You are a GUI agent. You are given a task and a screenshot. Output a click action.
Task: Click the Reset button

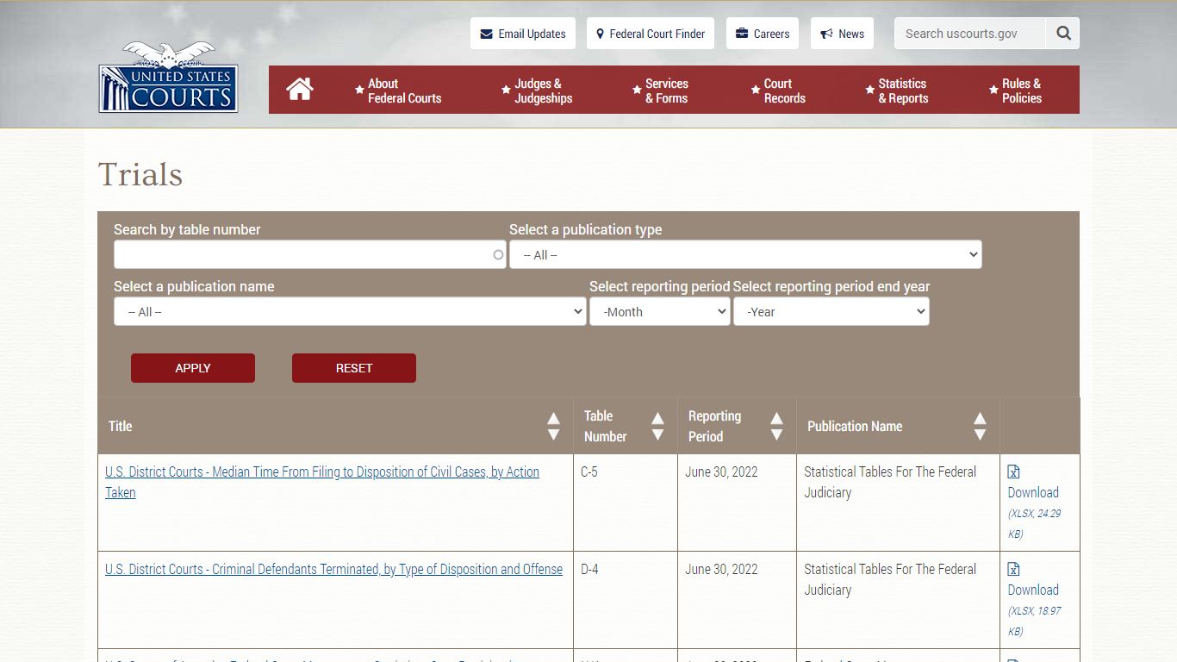coord(354,368)
